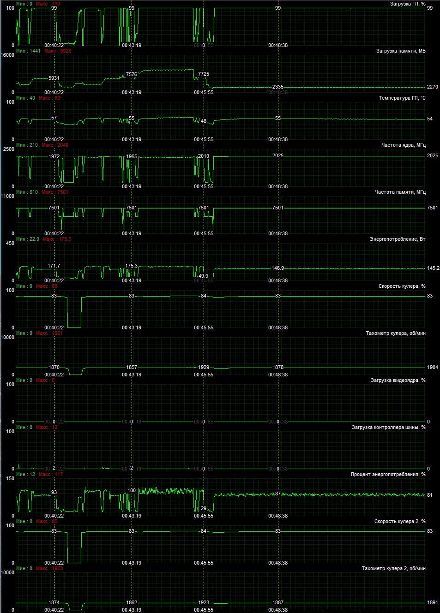Click the current memory usage value 2270
The height and width of the screenshot is (613, 440).
433,87
